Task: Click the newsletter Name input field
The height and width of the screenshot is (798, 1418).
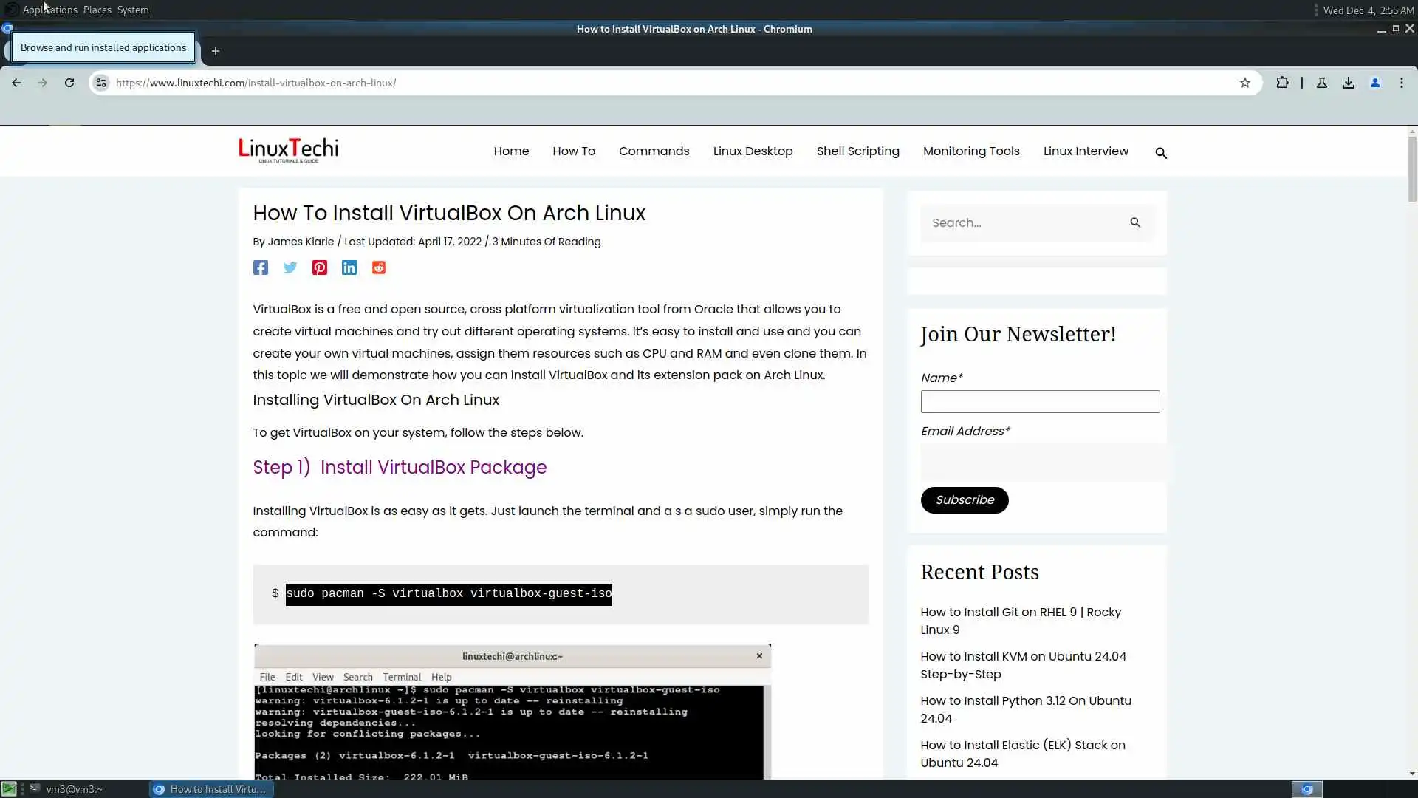Action: tap(1040, 401)
